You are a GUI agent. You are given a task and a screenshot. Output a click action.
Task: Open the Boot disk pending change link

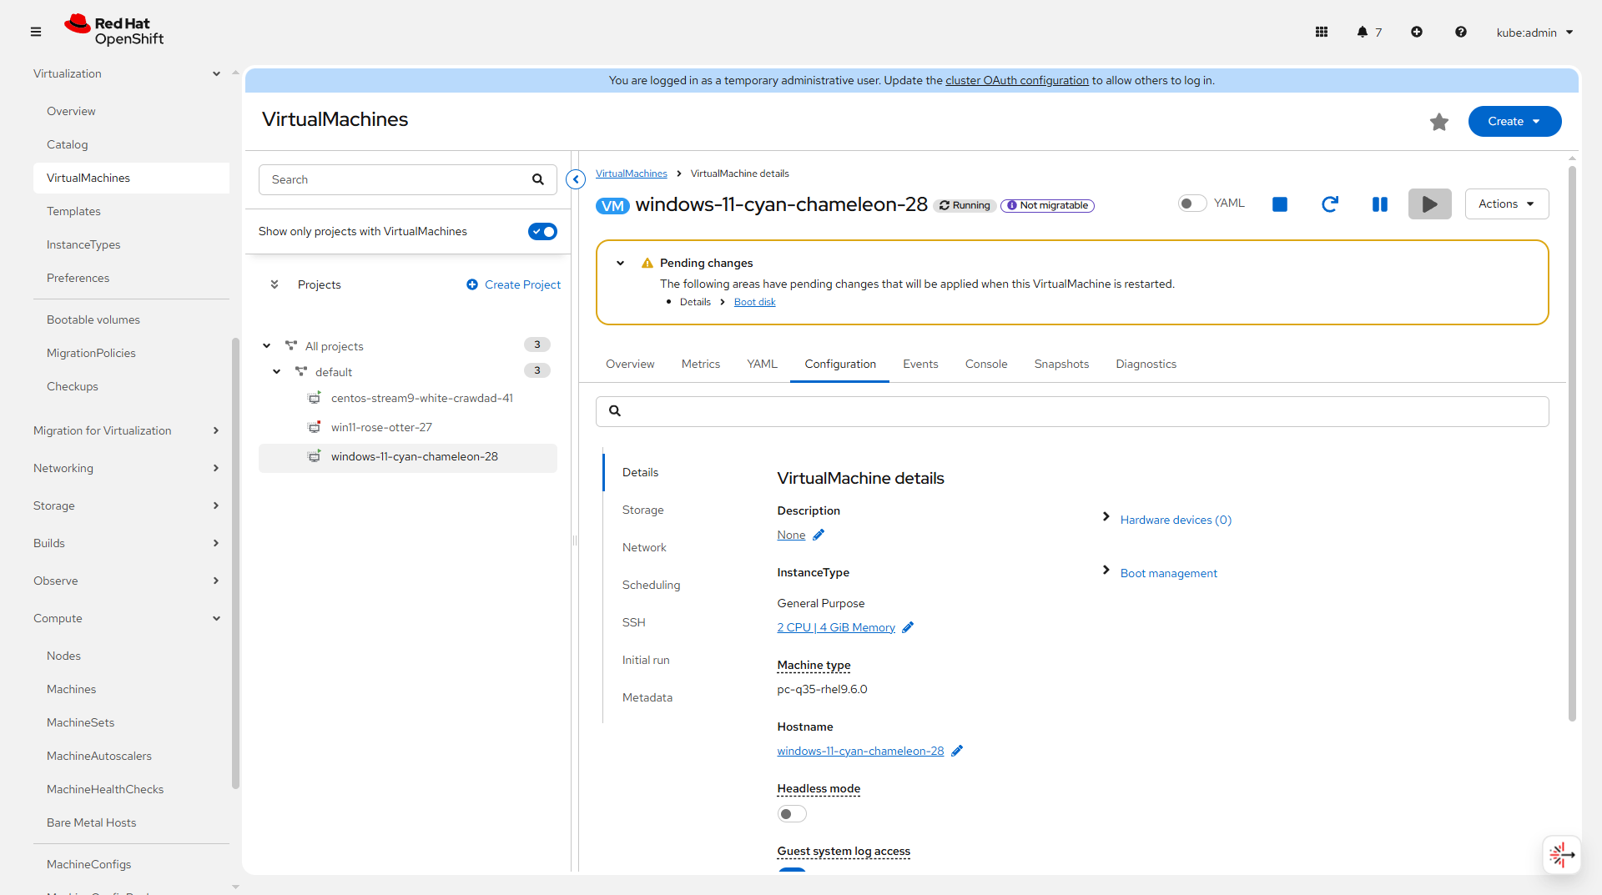755,302
